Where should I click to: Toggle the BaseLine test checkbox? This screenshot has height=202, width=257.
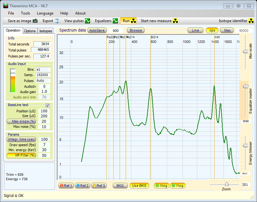47,105
